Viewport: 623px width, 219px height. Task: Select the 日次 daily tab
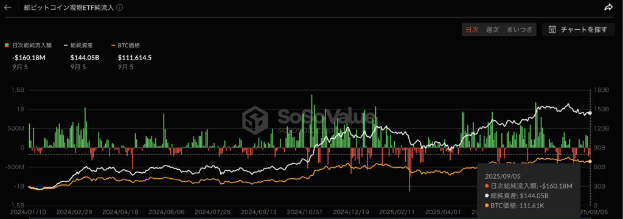472,29
